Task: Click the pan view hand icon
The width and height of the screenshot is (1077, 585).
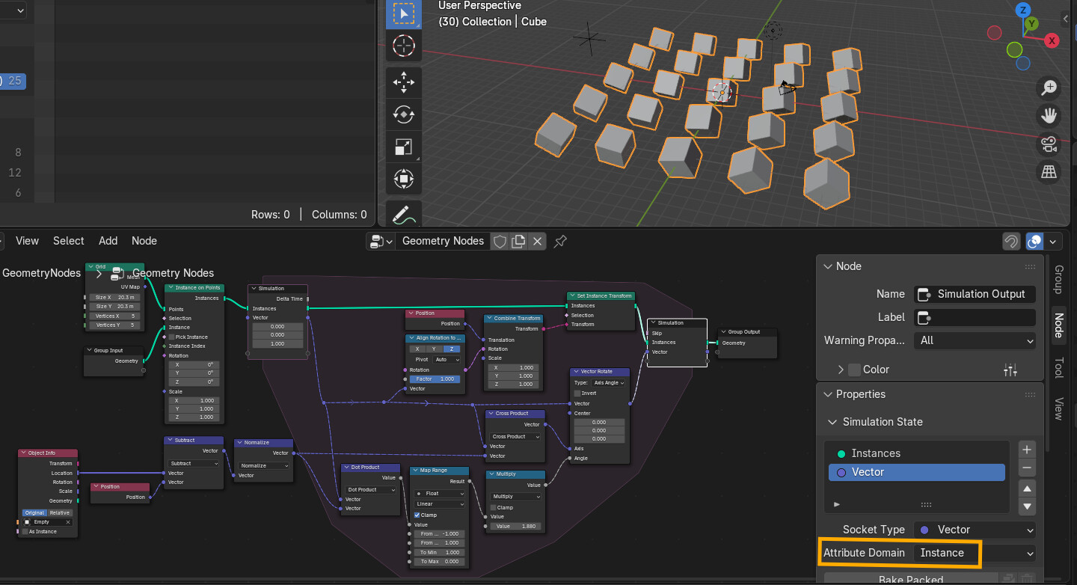Action: (x=1049, y=115)
